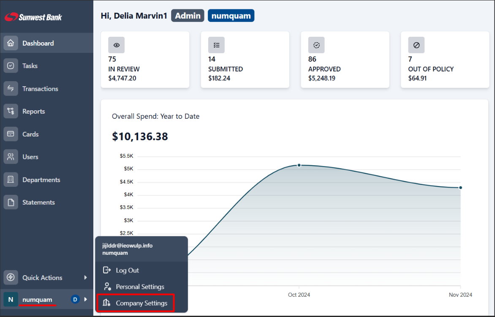Click the Overall Spend: Year to Date heading
The height and width of the screenshot is (317, 495).
pyautogui.click(x=155, y=116)
